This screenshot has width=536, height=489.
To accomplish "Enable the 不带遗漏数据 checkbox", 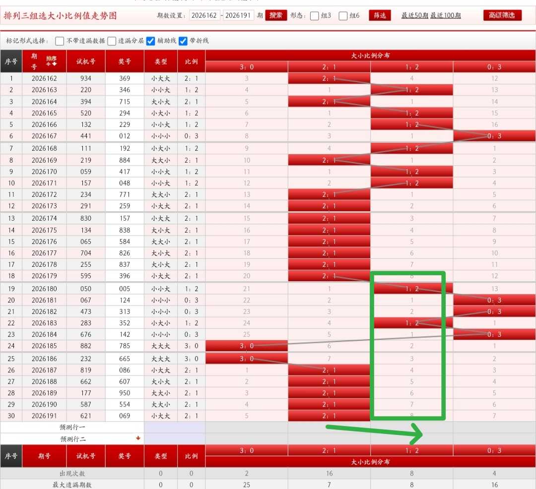I will [x=60, y=41].
